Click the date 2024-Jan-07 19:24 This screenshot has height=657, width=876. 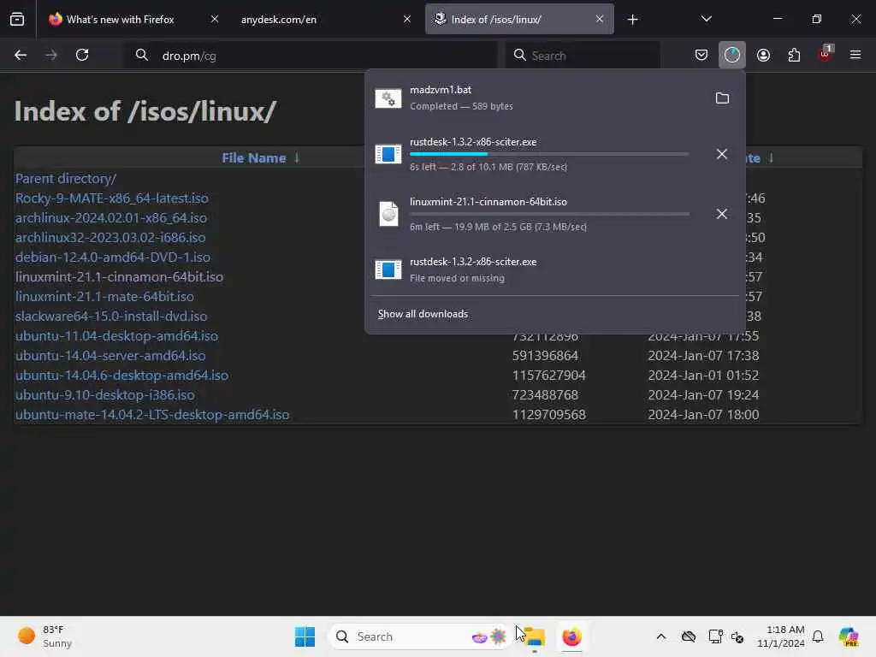click(703, 395)
